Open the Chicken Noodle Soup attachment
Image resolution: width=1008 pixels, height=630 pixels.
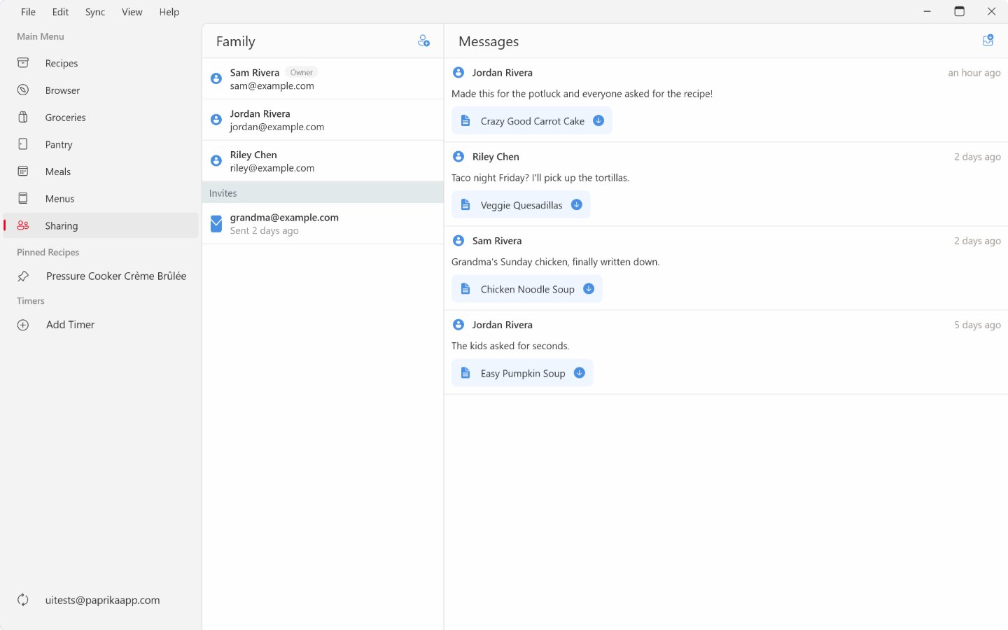(527, 289)
